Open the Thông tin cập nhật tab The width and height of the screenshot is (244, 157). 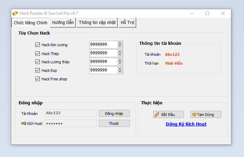(x=97, y=23)
